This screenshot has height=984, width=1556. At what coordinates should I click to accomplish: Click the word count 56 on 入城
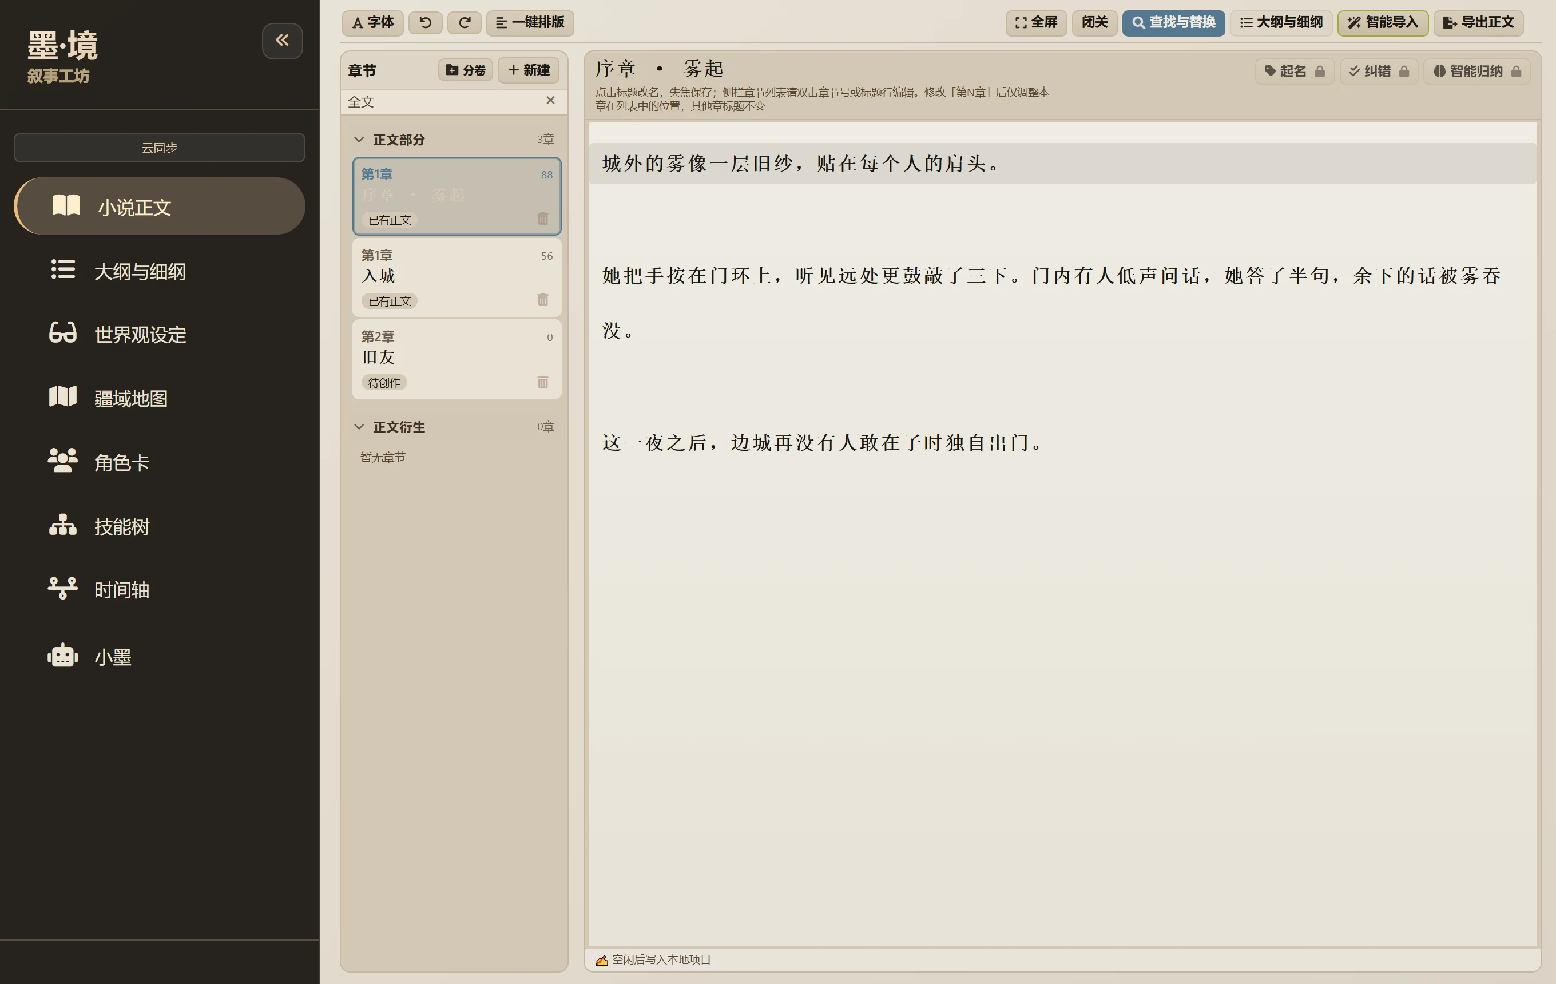tap(547, 256)
